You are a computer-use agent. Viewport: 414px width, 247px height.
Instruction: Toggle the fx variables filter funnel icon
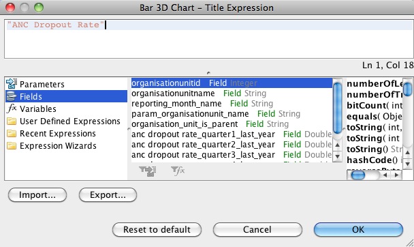(x=178, y=171)
